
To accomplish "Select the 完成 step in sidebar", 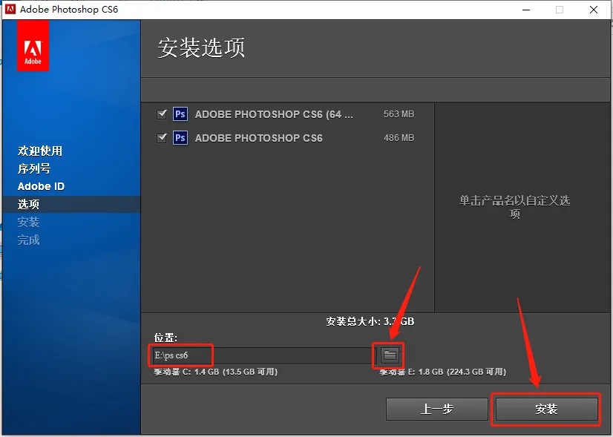I will (x=28, y=240).
